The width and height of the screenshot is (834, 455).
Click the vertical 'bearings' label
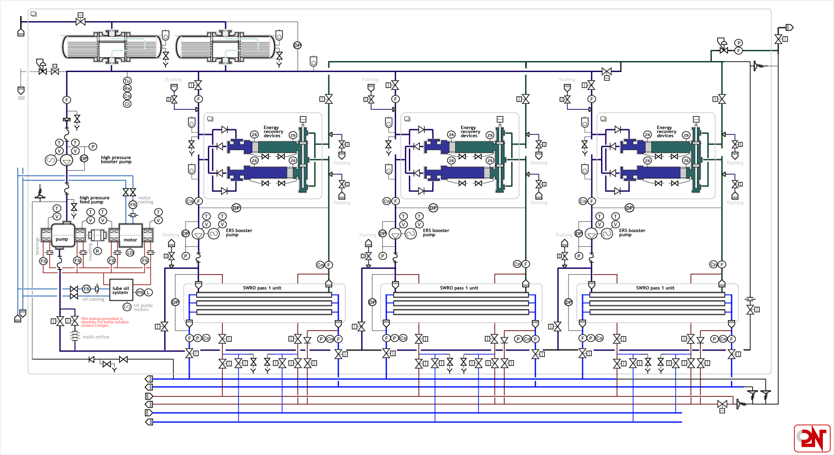37,246
